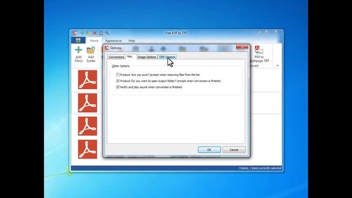352x198 pixels.
Task: Open the application menu button beside Home tab
Action: [78, 40]
